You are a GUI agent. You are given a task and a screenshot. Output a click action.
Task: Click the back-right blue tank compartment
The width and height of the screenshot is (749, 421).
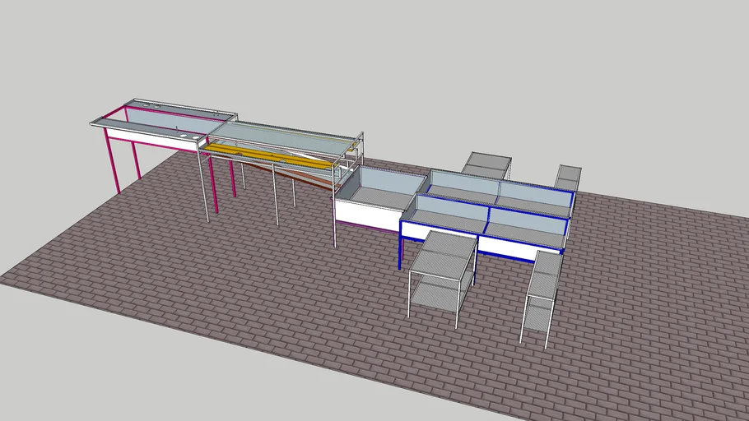[533, 195]
